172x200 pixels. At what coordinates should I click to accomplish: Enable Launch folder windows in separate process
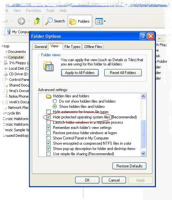(x=48, y=122)
